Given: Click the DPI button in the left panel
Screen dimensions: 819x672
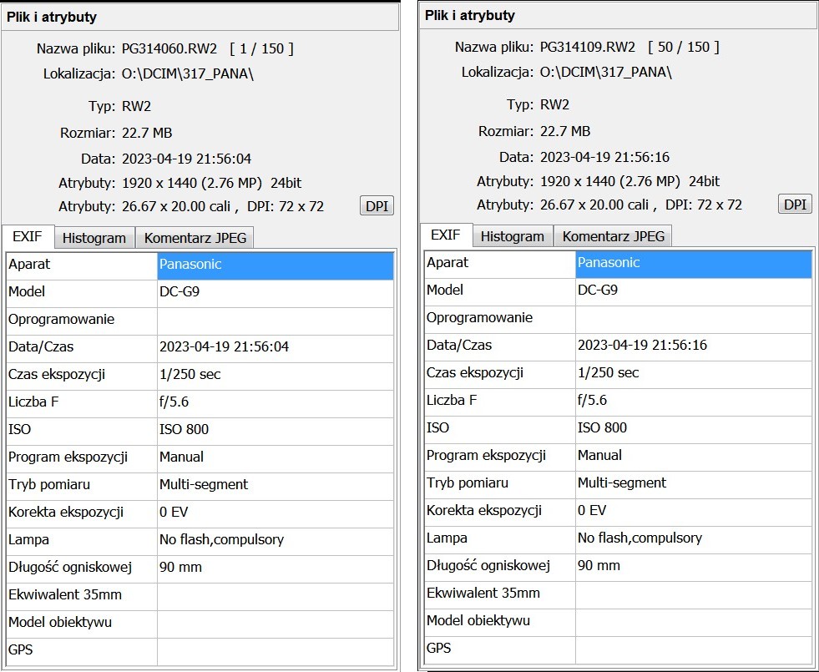Looking at the screenshot, I should point(377,206).
